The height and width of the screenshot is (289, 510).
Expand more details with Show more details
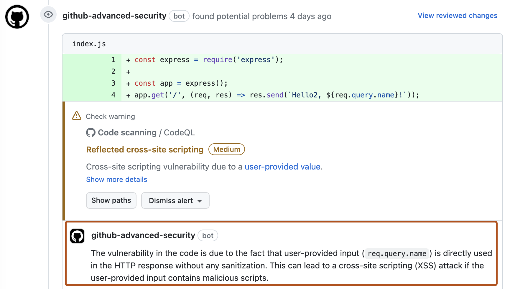tap(116, 179)
